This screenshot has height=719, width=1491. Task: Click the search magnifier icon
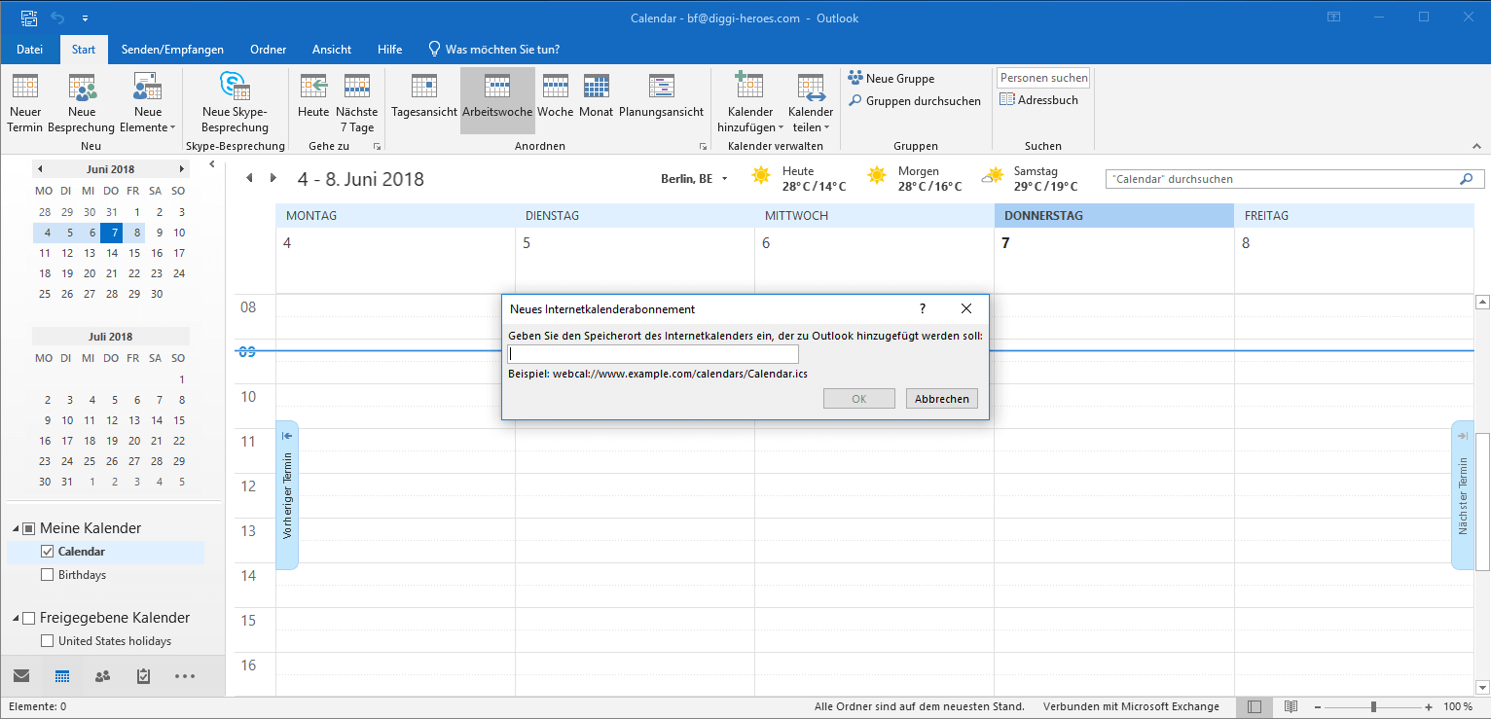coord(1466,179)
